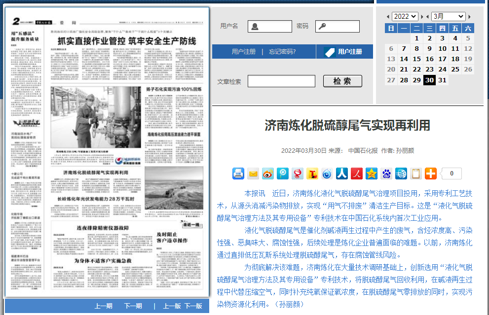Open the month dropdown showing 3月
Screen dimensions: 489x315
click(x=448, y=16)
